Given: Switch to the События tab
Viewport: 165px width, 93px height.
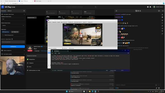Looking at the screenshot, I should [x=10, y=11].
